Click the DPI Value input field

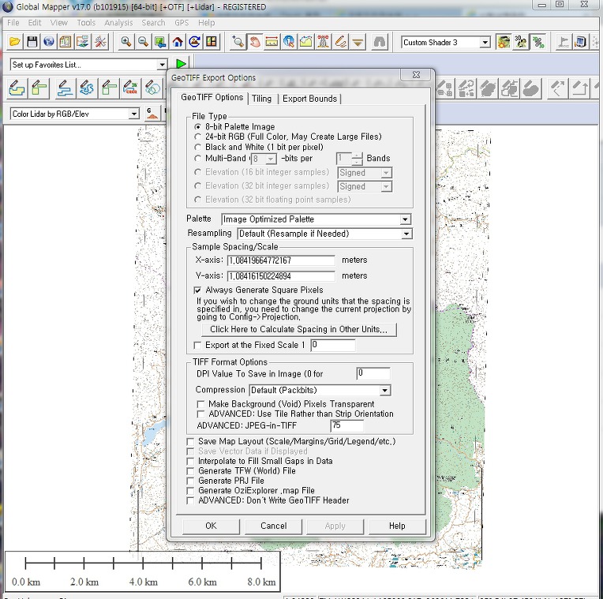[373, 373]
